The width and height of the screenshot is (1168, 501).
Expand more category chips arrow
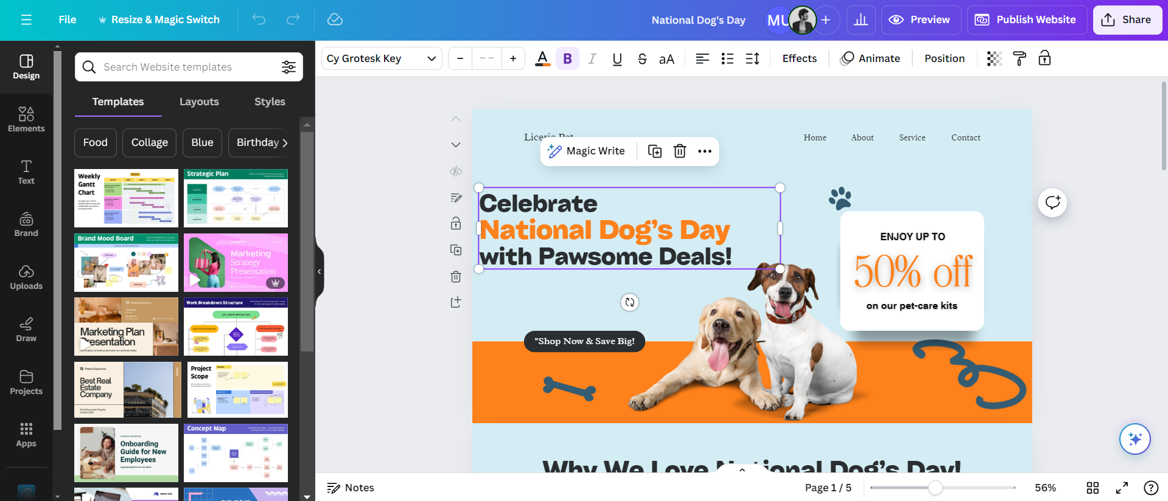pos(285,143)
